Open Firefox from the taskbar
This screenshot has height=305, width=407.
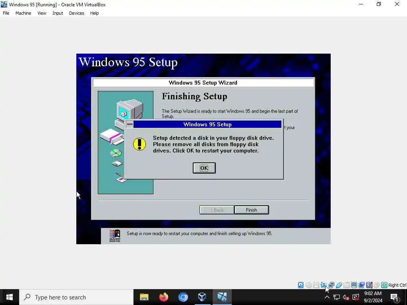click(x=163, y=297)
